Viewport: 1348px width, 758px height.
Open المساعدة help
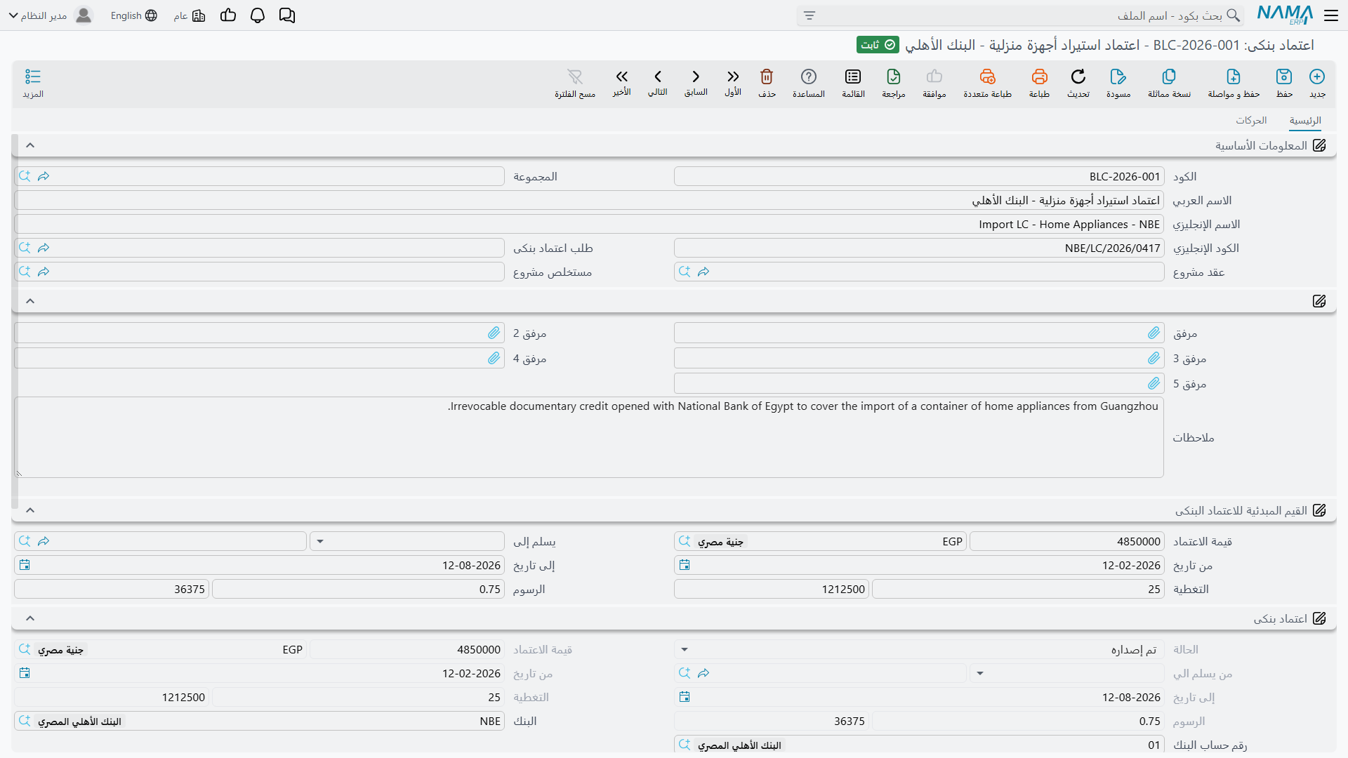809,83
